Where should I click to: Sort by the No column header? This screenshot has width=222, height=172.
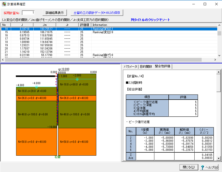6,25
